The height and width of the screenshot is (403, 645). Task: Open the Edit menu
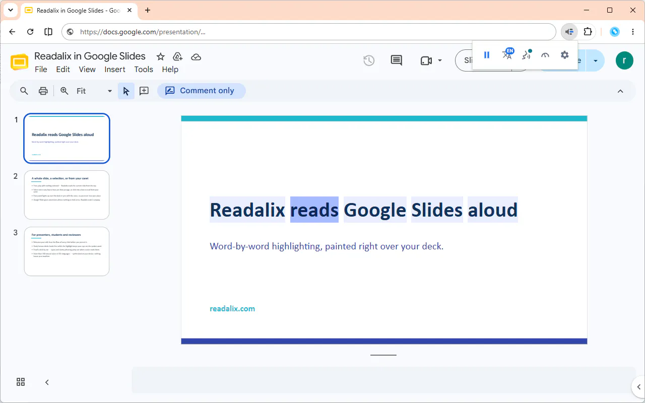(x=63, y=70)
